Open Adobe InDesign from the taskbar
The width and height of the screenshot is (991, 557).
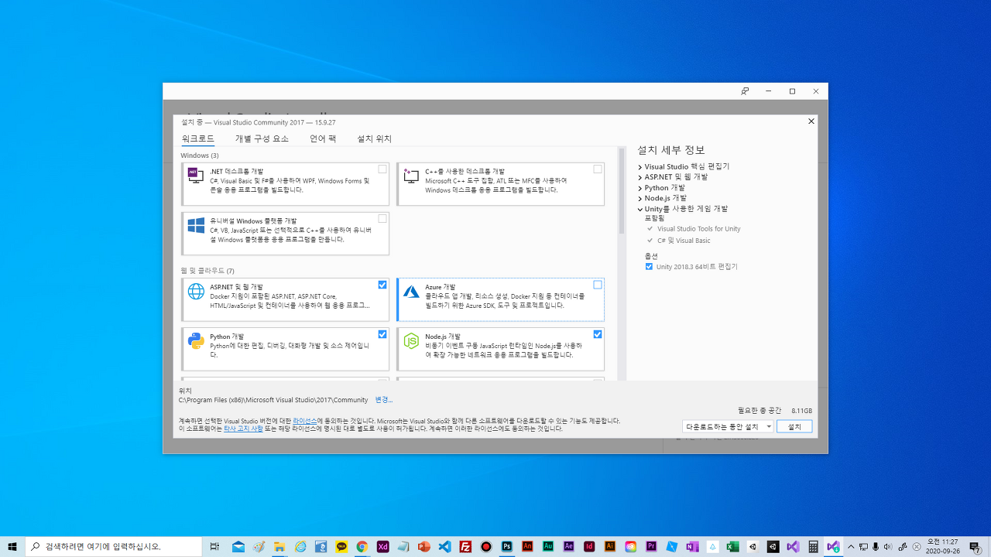[x=590, y=546]
